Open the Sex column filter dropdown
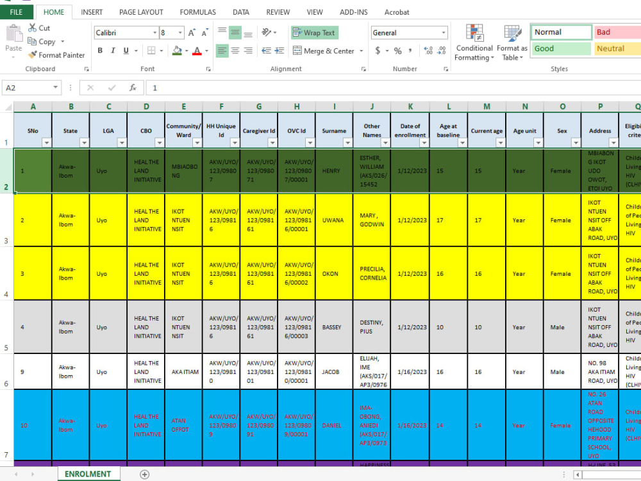641x481 pixels. point(576,143)
